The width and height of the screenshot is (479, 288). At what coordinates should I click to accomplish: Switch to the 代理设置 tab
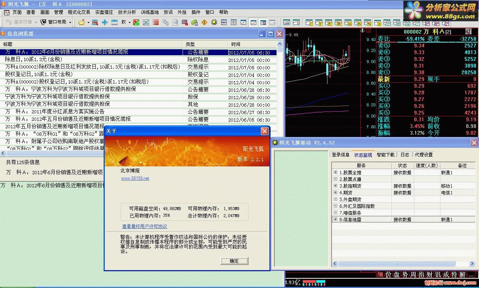click(x=424, y=154)
